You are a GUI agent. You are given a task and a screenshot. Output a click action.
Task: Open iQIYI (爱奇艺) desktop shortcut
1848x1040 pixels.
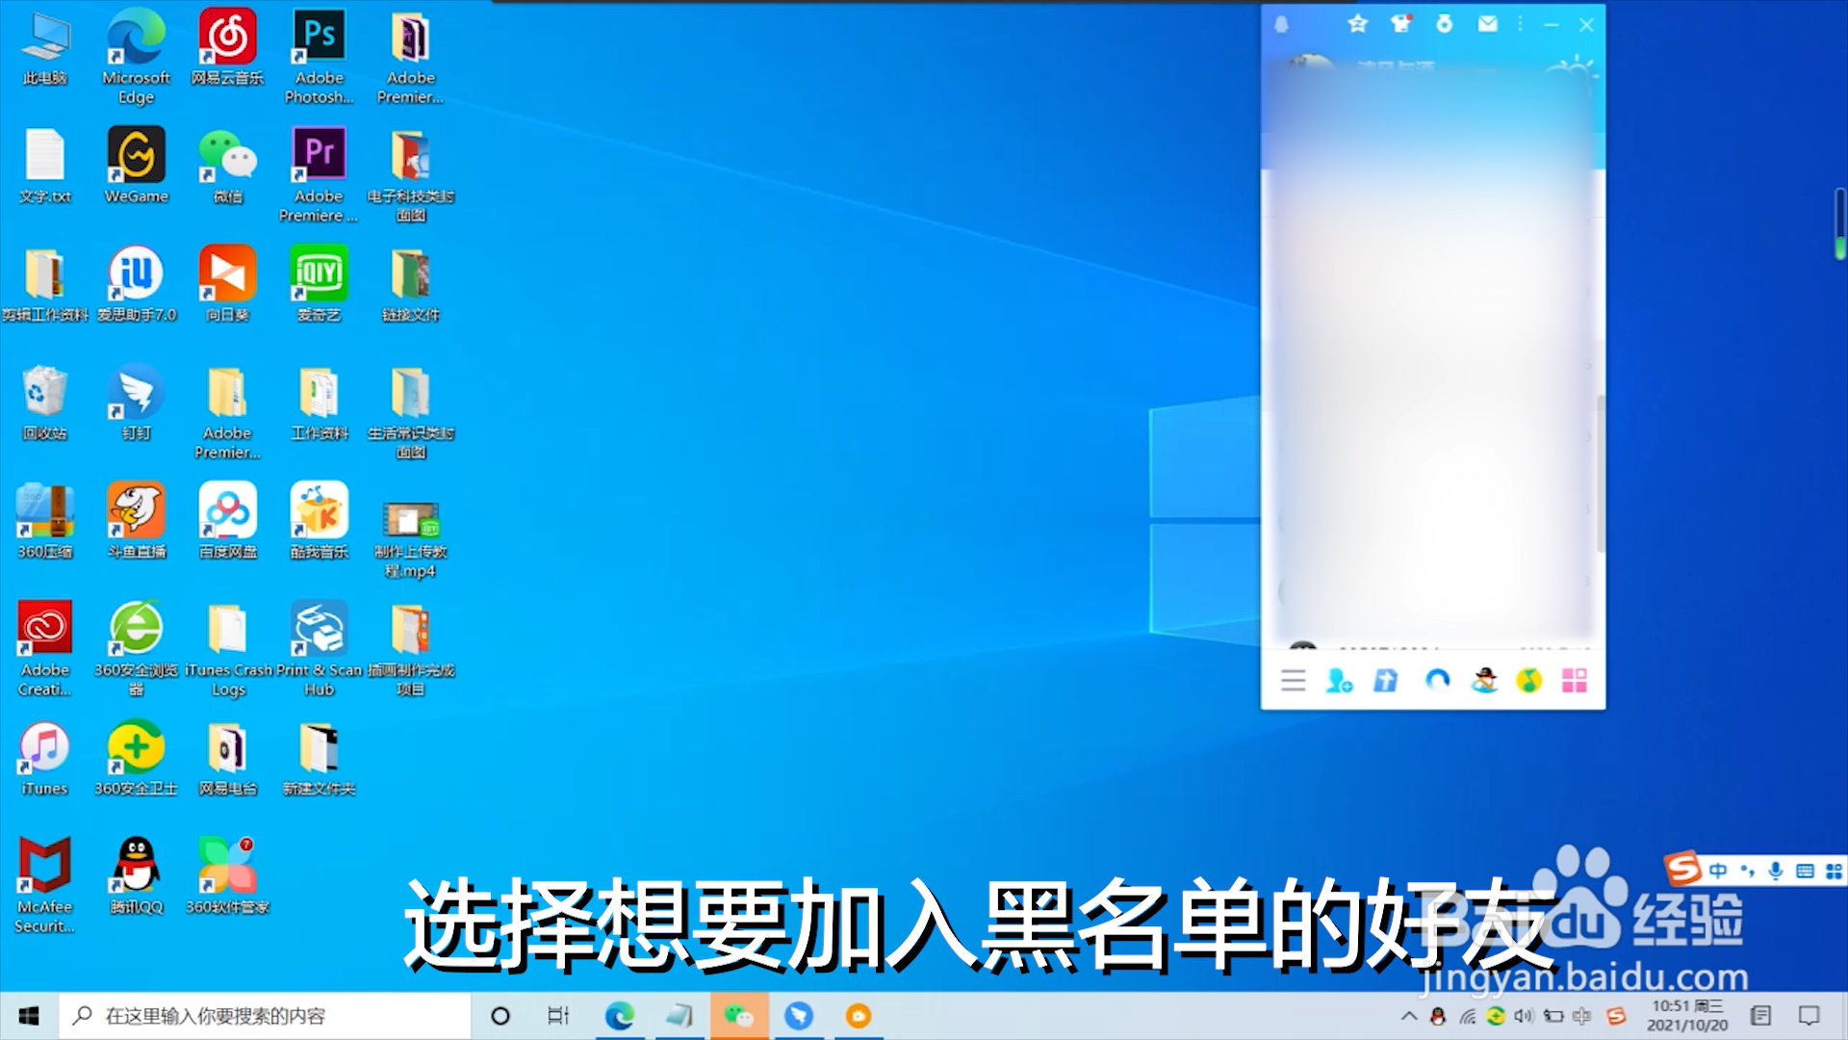click(x=320, y=283)
